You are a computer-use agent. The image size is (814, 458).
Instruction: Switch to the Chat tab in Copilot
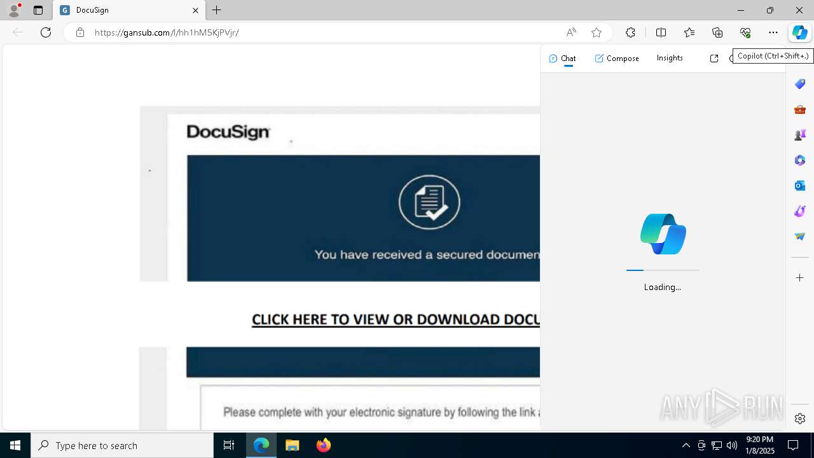[562, 59]
